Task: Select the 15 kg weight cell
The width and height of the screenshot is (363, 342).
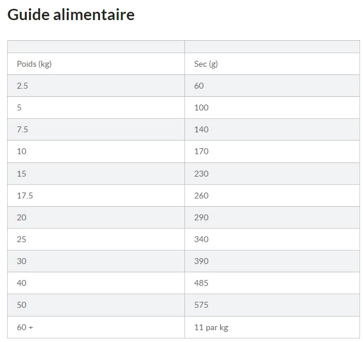Action: pyautogui.click(x=21, y=174)
